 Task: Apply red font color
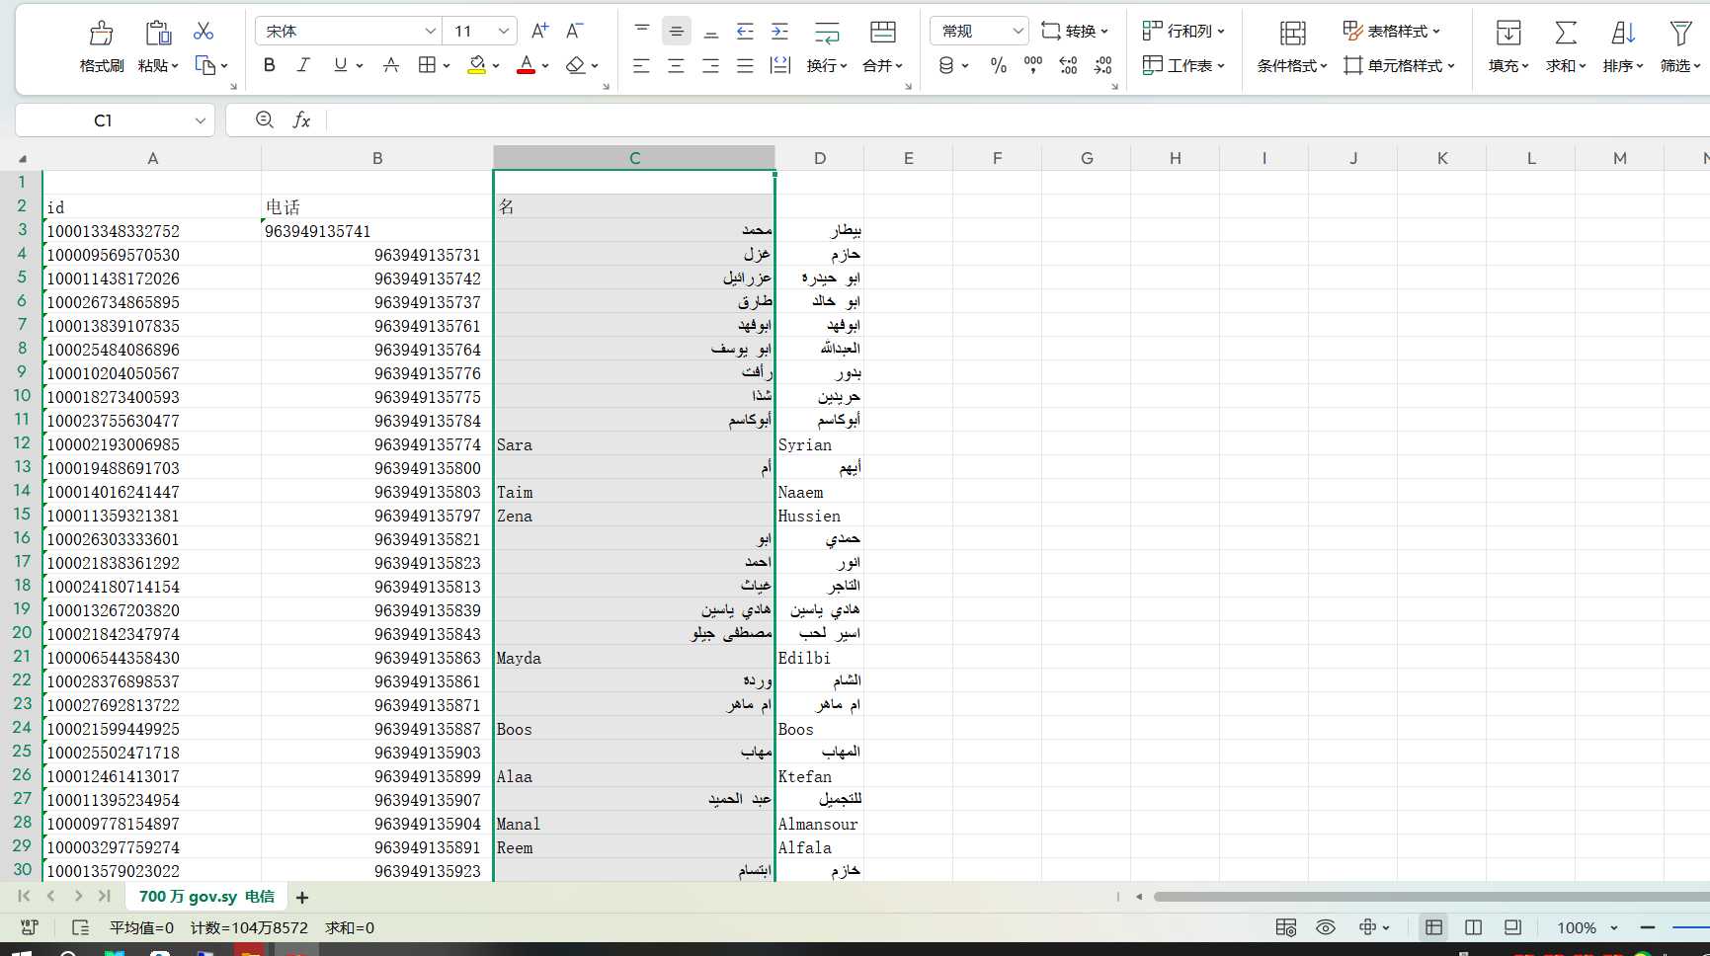[526, 65]
